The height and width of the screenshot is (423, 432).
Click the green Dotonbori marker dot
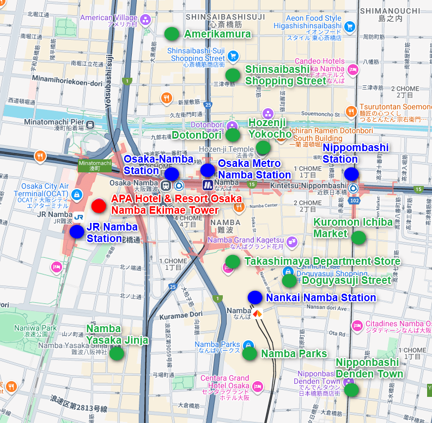233,135
